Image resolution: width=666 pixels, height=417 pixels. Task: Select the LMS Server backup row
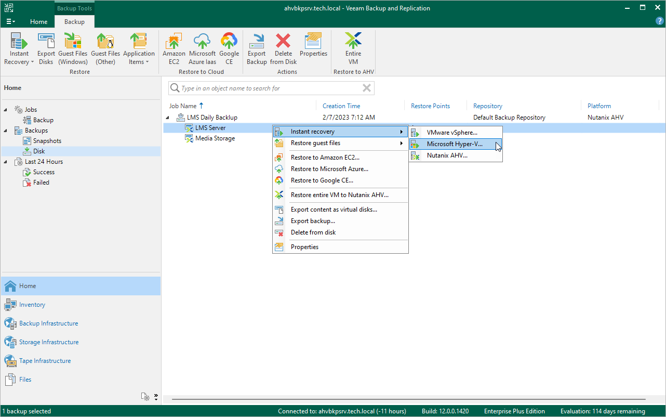210,128
